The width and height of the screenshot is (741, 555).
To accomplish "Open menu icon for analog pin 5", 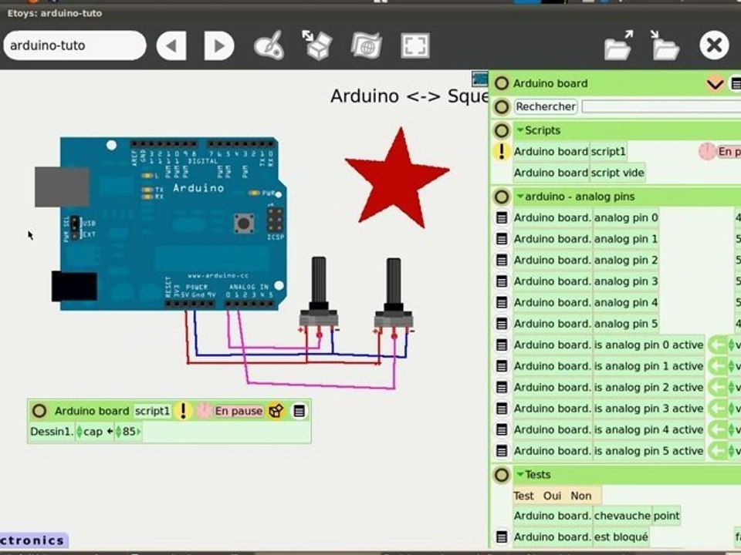I will pos(502,324).
